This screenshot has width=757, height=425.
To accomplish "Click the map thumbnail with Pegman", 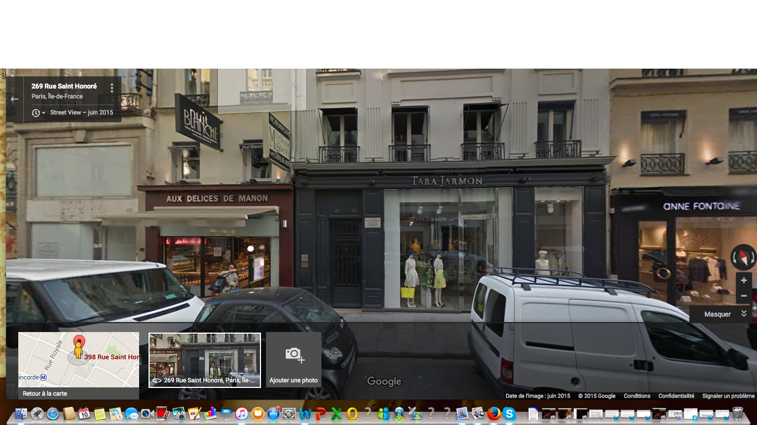I will coord(79,360).
